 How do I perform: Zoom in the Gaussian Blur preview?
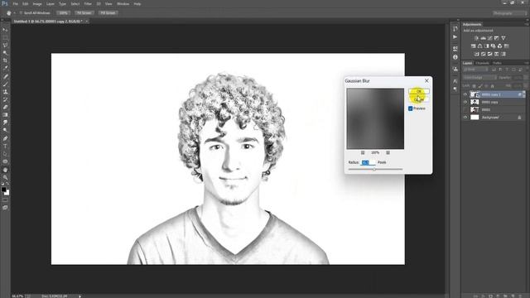click(388, 152)
